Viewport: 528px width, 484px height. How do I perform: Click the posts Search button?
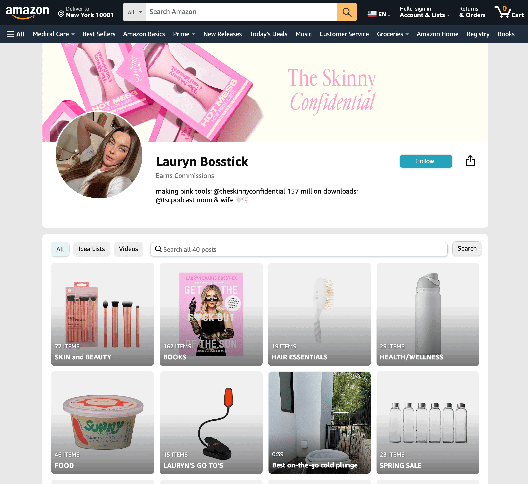pos(467,249)
